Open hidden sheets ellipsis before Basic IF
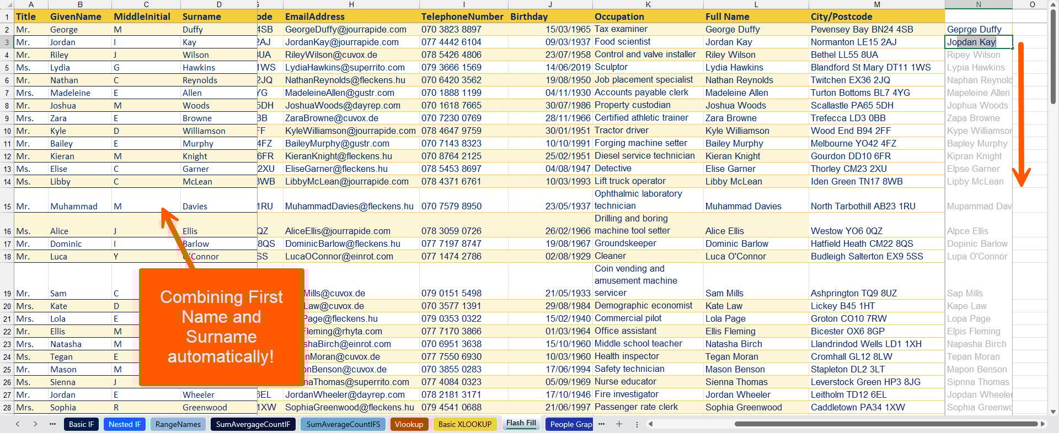Image resolution: width=1059 pixels, height=433 pixels. [53, 424]
